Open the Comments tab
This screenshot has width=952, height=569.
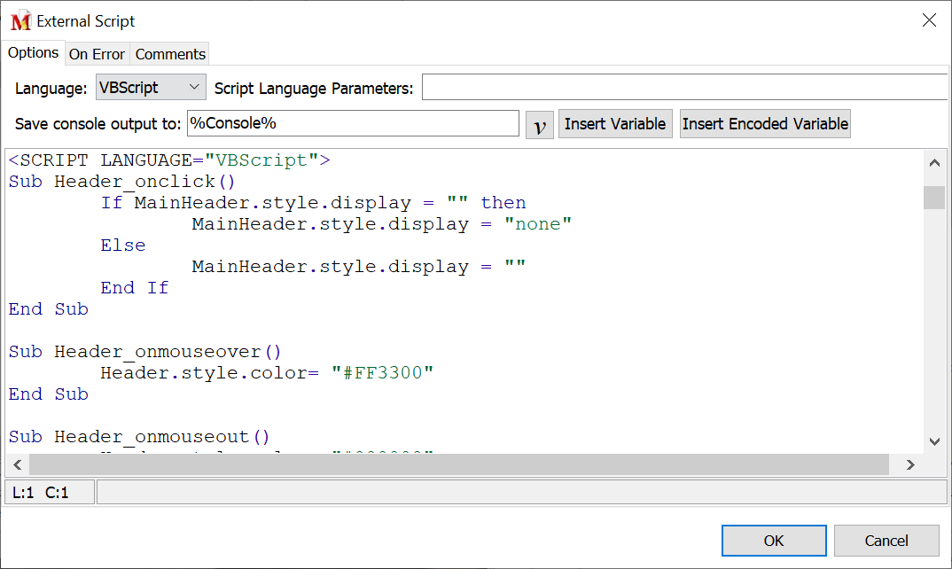[169, 53]
